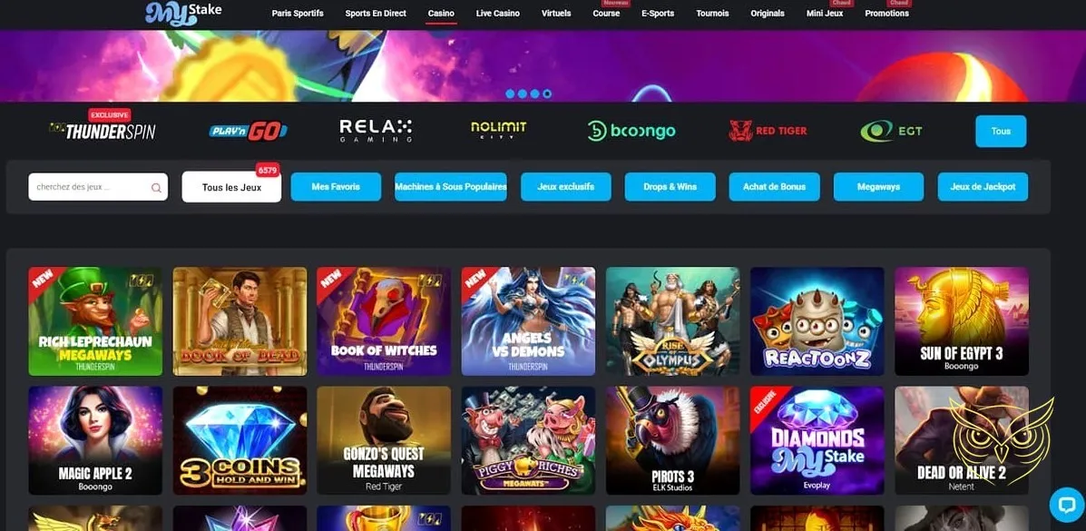Open the Reactoonz game thumbnail
Image resolution: width=1086 pixels, height=531 pixels.
coord(817,321)
